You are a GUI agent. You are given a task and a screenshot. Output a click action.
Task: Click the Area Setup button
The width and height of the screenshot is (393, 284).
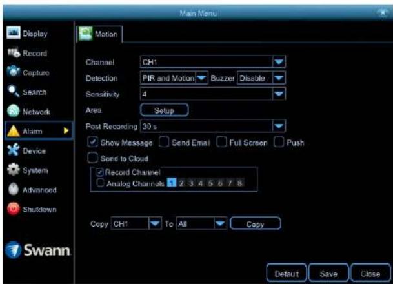[165, 110]
